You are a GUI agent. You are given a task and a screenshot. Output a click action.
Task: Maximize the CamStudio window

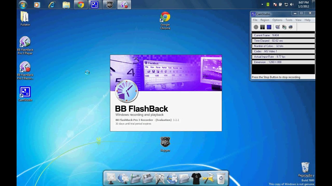click(x=301, y=13)
